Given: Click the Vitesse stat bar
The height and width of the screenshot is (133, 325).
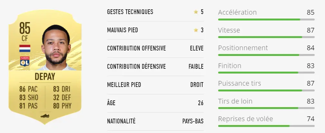Looking at the screenshot, I should pos(266,37).
